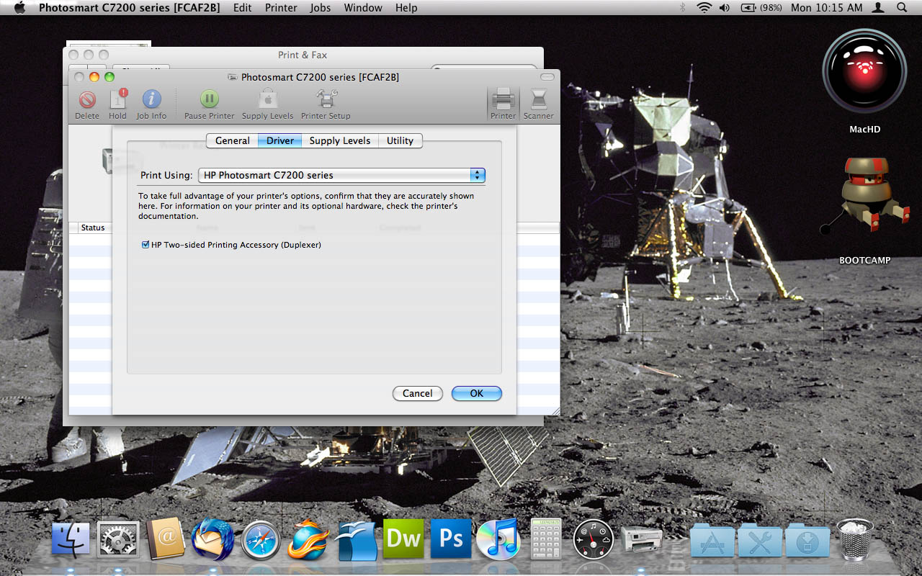Open Supply Levels from the toolbar
Viewport: 922px width, 576px height.
point(267,104)
